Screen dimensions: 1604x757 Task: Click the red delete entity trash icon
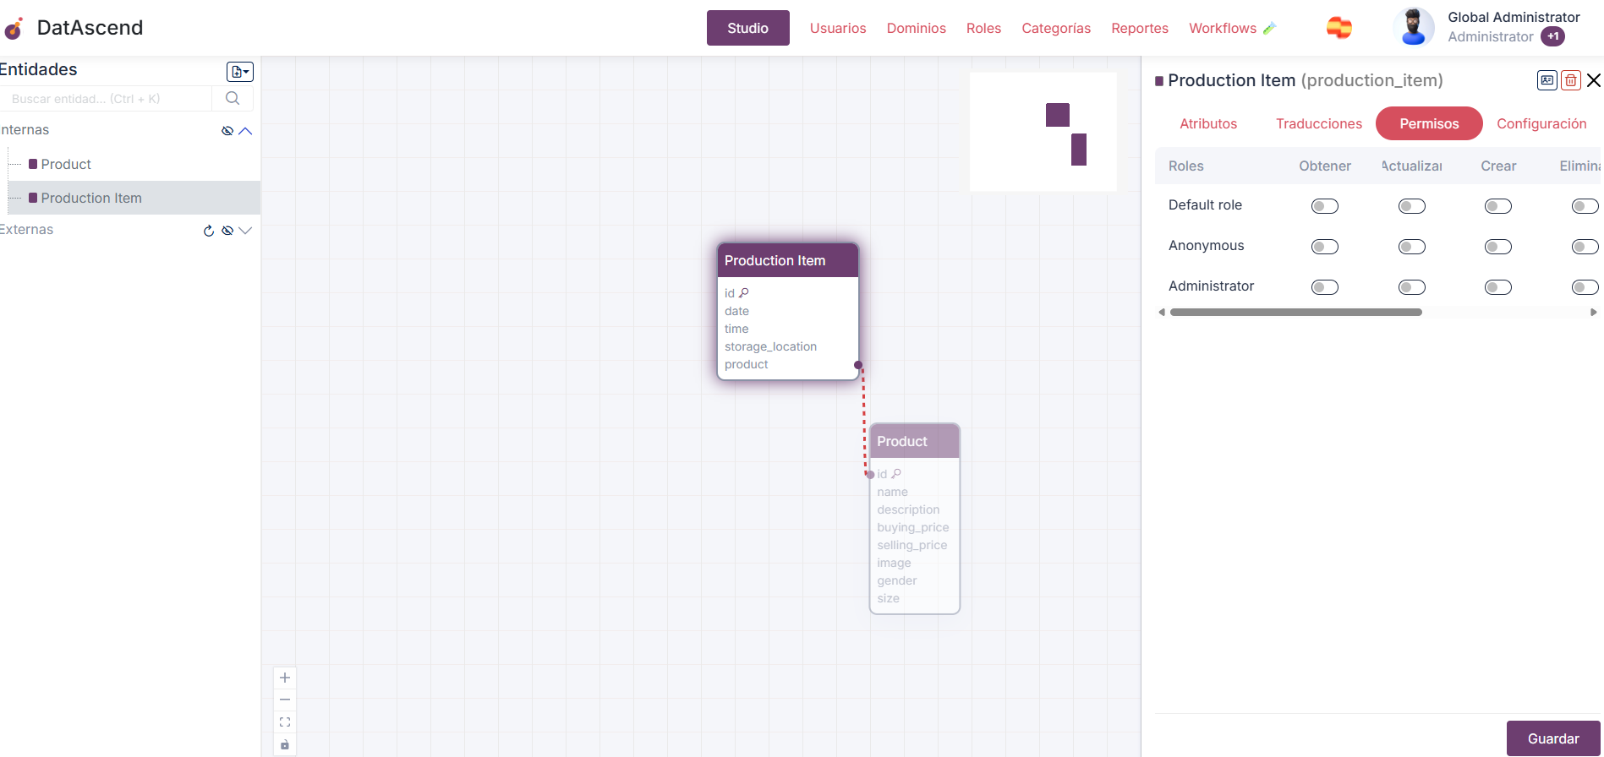1570,80
